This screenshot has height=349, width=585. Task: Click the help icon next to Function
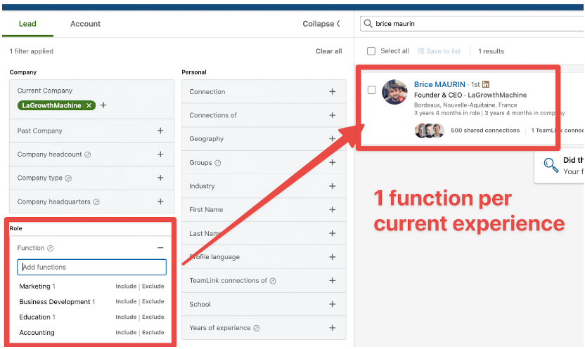pyautogui.click(x=51, y=248)
